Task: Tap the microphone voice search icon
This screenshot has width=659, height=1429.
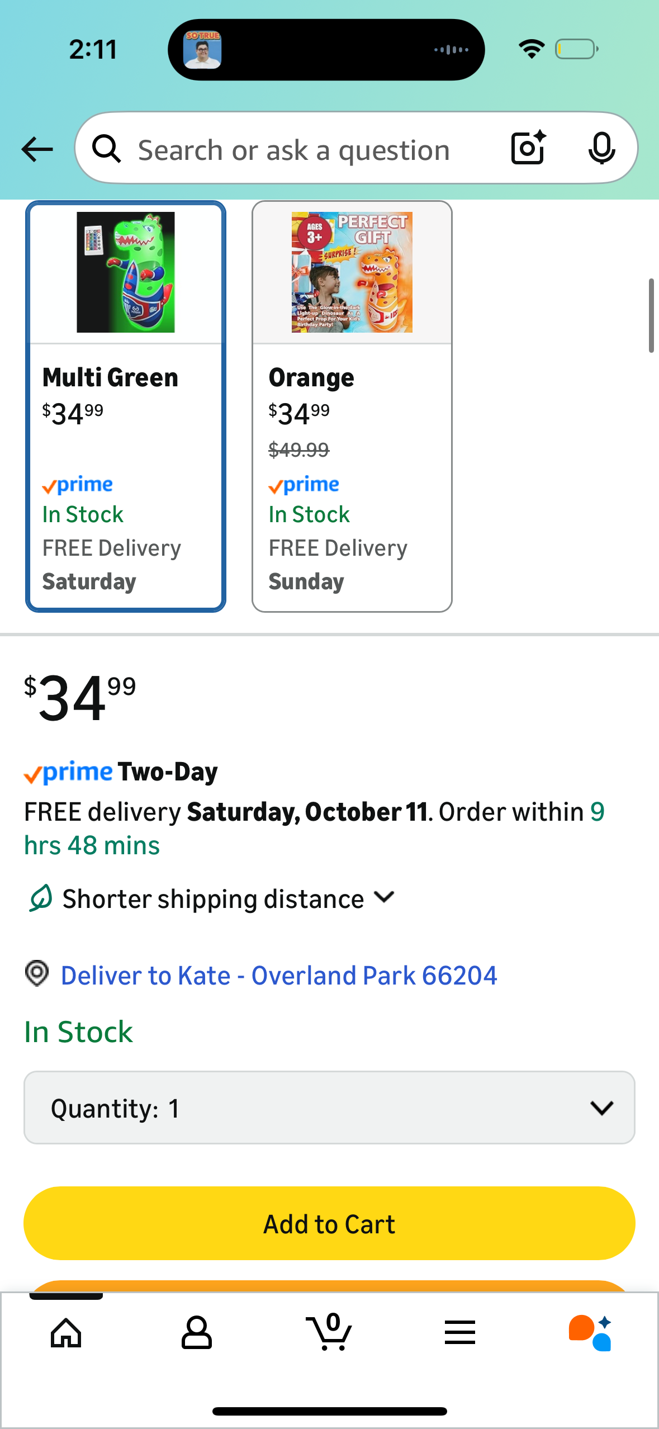Action: pyautogui.click(x=601, y=149)
